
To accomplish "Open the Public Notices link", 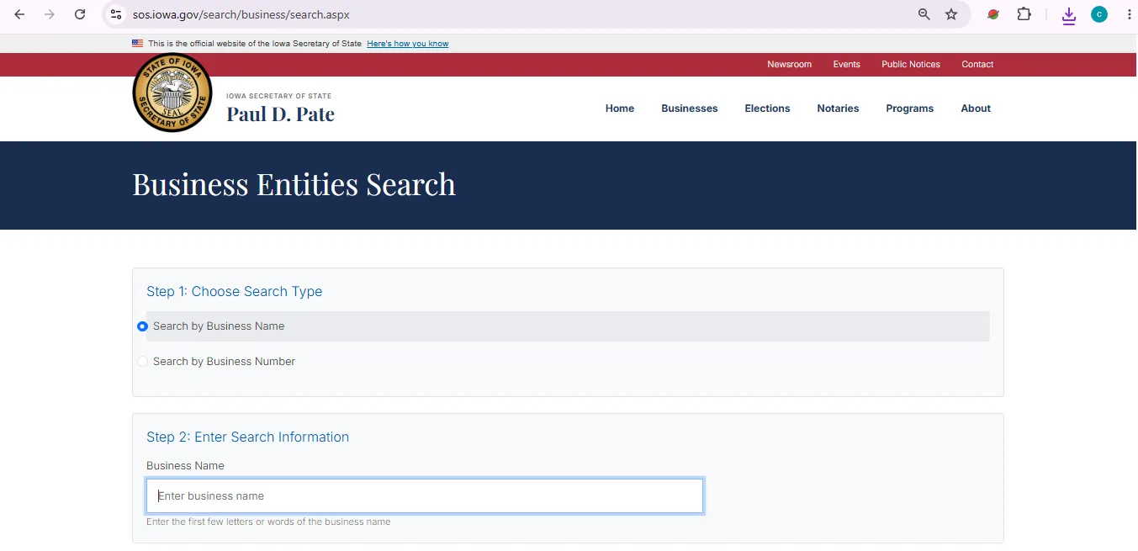I will [911, 65].
